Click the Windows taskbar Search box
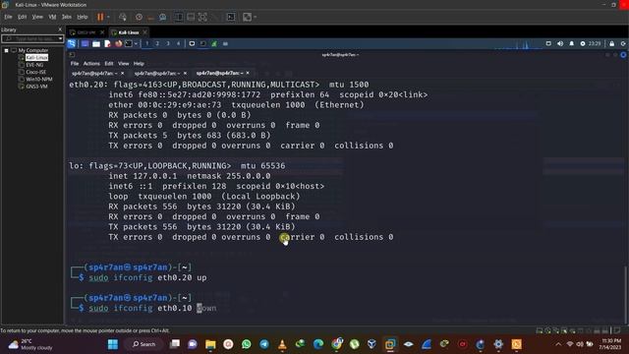Image resolution: width=629 pixels, height=354 pixels. 144,344
